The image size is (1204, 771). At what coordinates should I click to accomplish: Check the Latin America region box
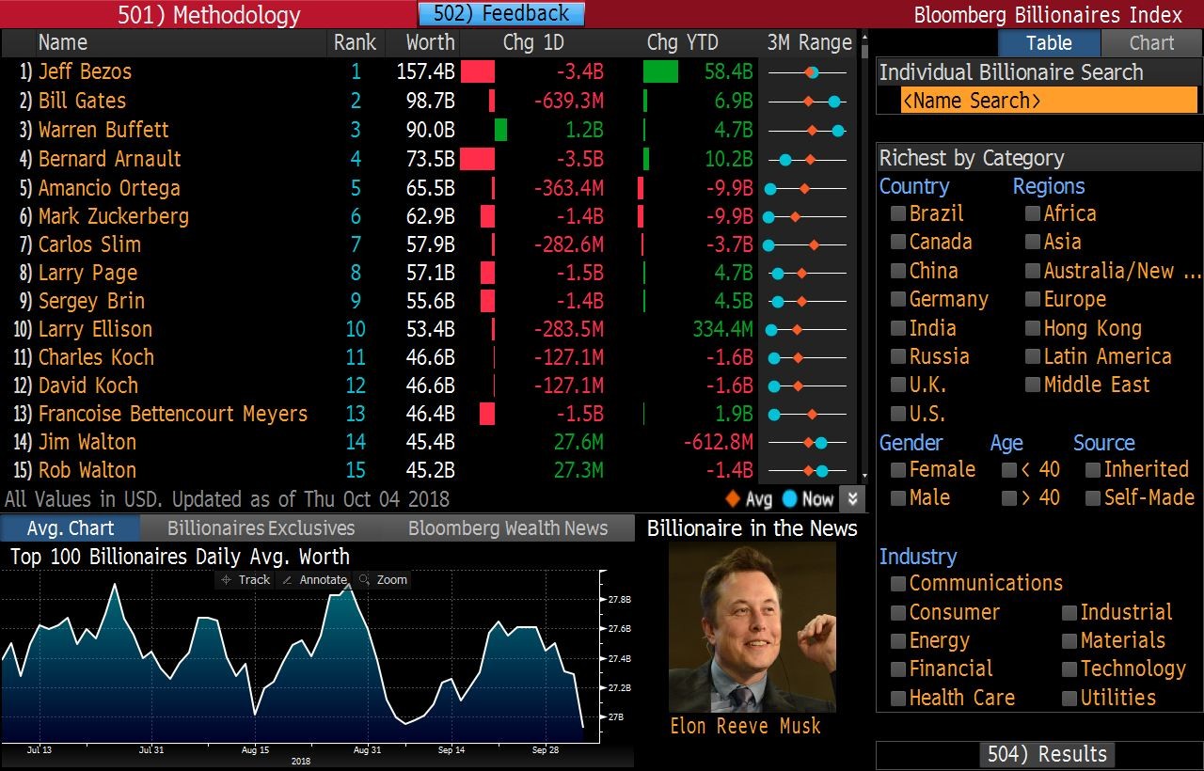[1033, 357]
